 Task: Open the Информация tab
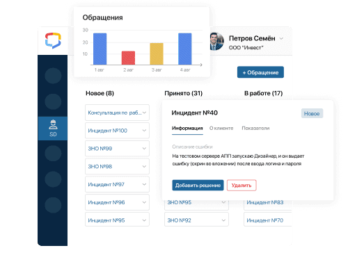pos(187,128)
